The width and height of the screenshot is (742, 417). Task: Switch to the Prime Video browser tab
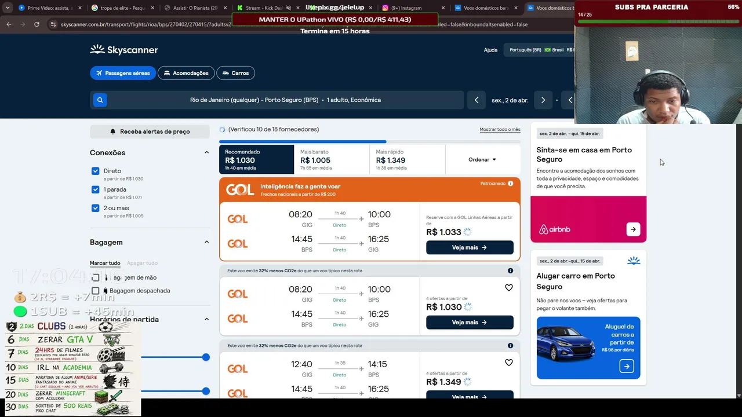(49, 8)
